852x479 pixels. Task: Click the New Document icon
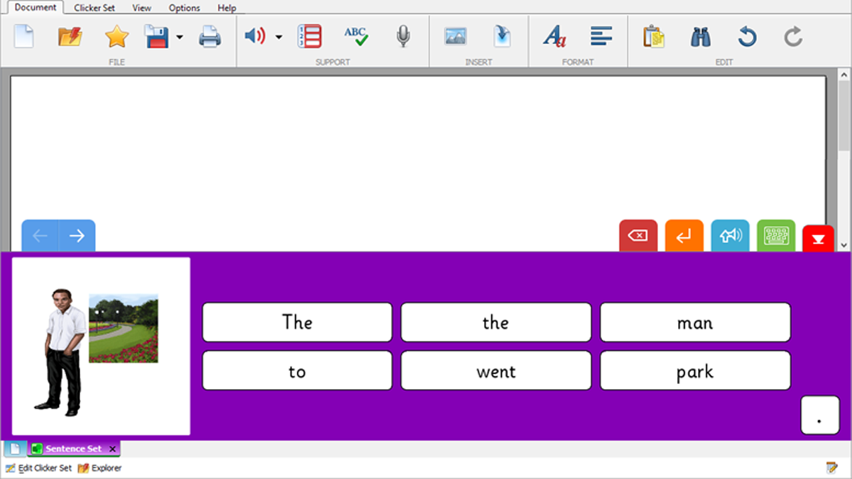pyautogui.click(x=24, y=36)
